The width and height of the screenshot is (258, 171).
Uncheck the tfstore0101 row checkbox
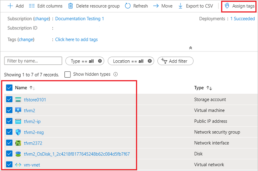pos(9,99)
